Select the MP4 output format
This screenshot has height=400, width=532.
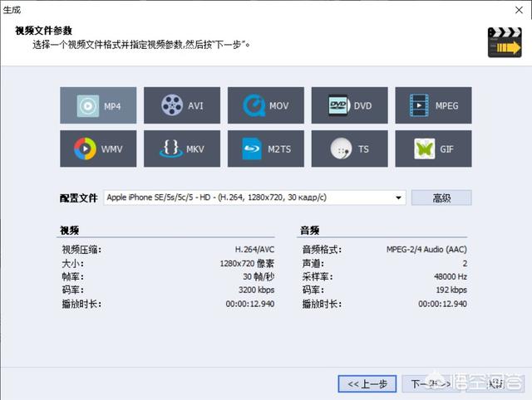(98, 105)
